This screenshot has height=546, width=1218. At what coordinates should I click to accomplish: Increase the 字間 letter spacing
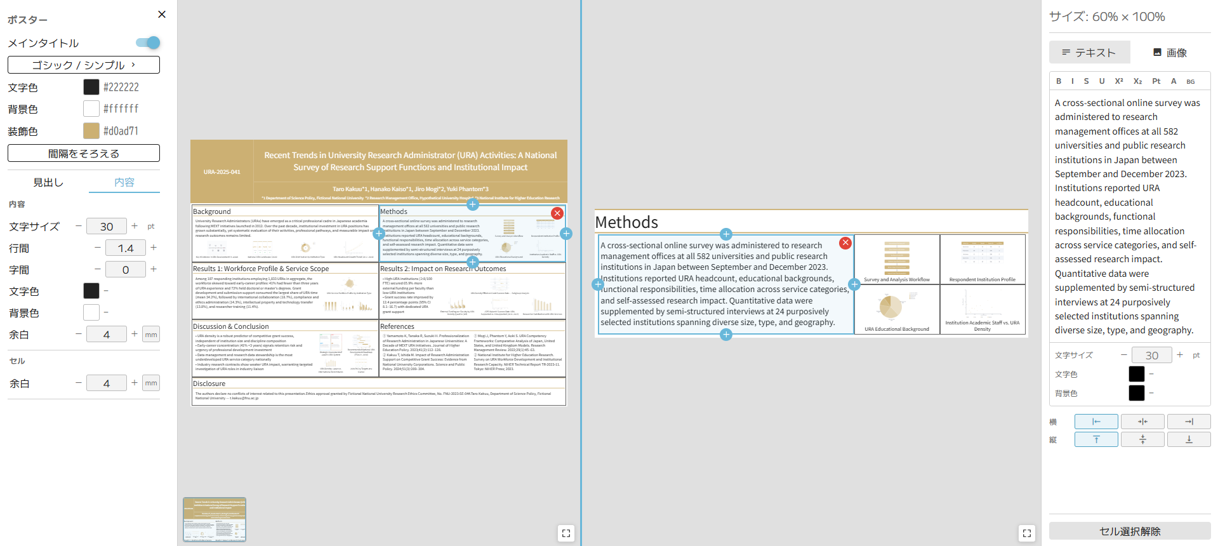[154, 269]
